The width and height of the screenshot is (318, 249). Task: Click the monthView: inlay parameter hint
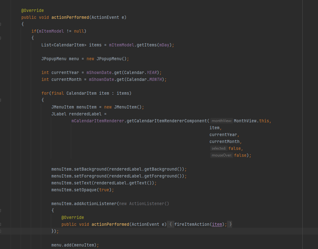(x=221, y=120)
